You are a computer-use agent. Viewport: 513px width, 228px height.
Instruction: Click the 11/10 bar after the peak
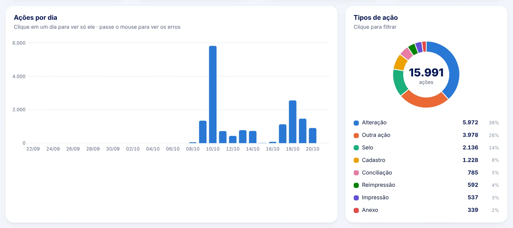[223, 137]
